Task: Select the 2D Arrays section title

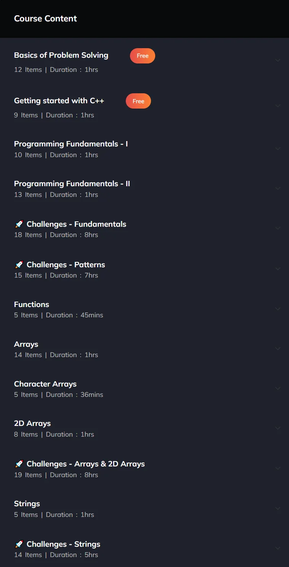Action: click(x=32, y=424)
